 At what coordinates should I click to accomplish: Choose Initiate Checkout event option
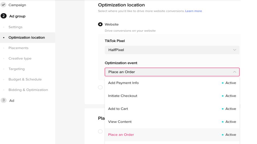tap(172, 96)
